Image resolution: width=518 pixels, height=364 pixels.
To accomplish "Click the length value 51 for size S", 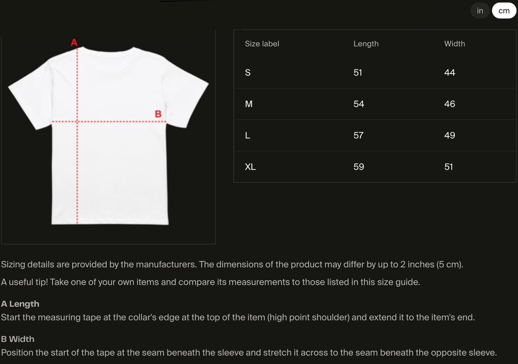I will (x=358, y=73).
